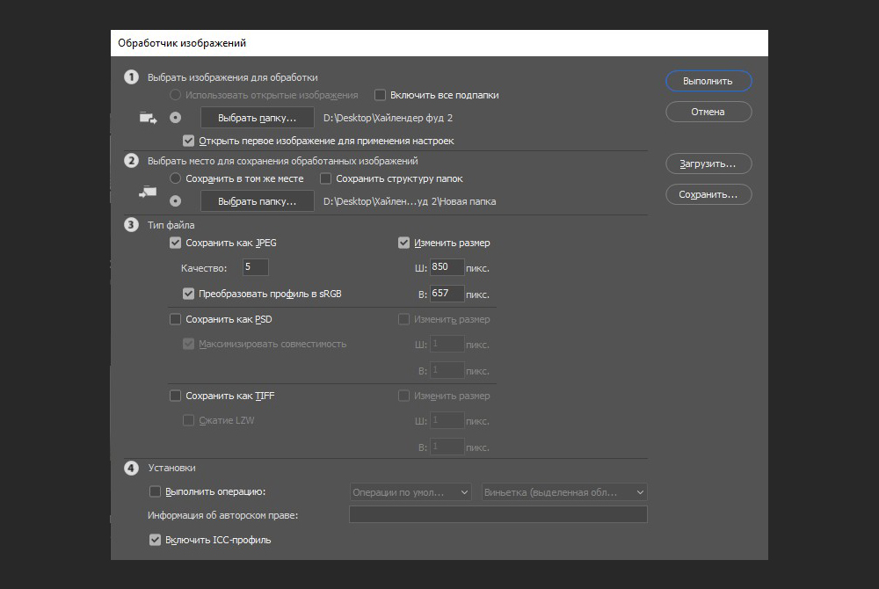
Task: Select destination folder radio button
Action: coord(176,200)
